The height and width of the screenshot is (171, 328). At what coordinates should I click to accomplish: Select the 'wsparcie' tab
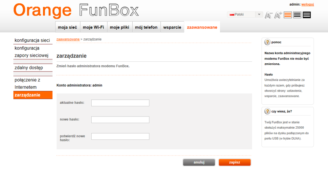(x=172, y=27)
